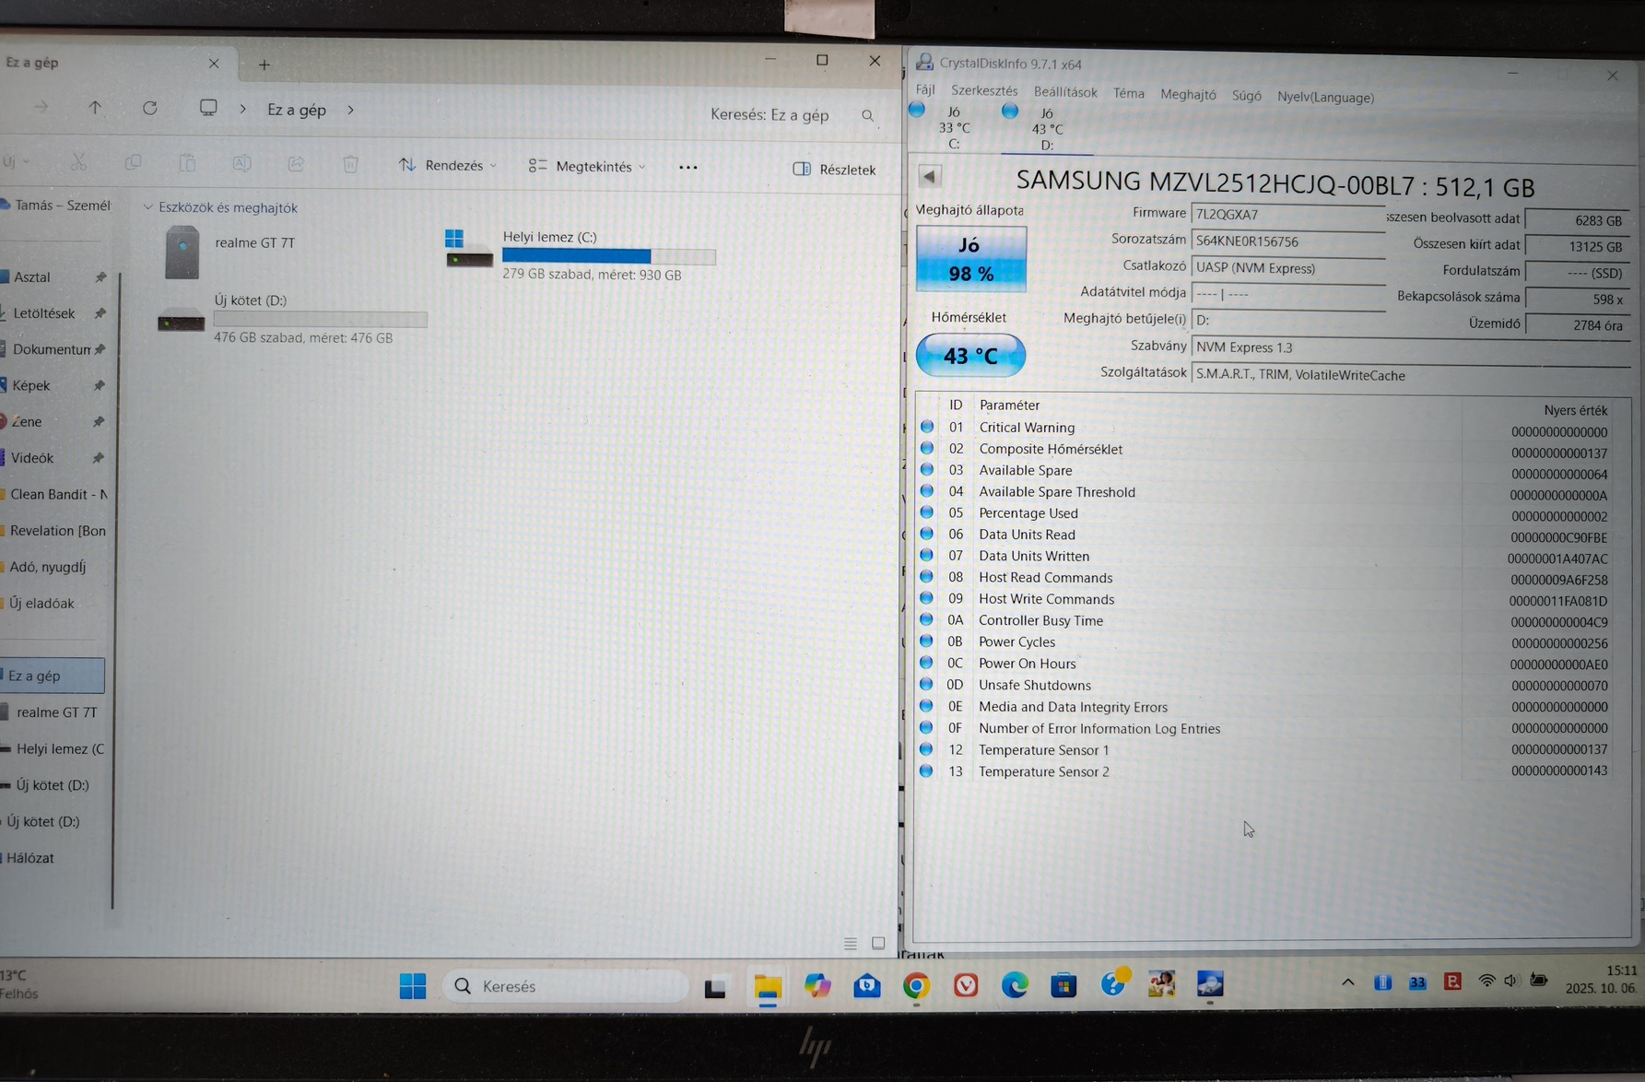Click the Rename icon in the Explorer toolbar
1645x1082 pixels.
coord(241,163)
